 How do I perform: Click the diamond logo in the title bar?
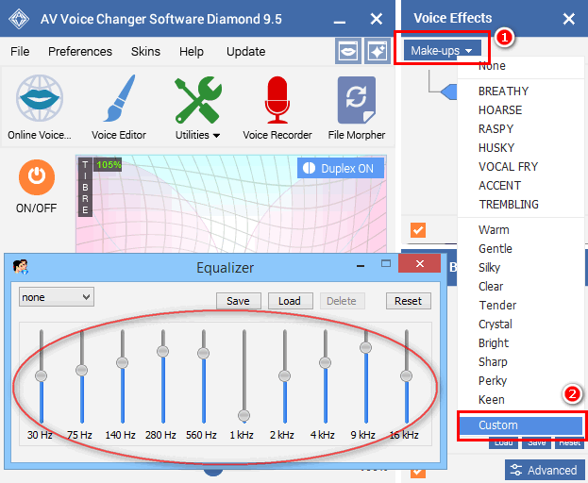click(19, 19)
